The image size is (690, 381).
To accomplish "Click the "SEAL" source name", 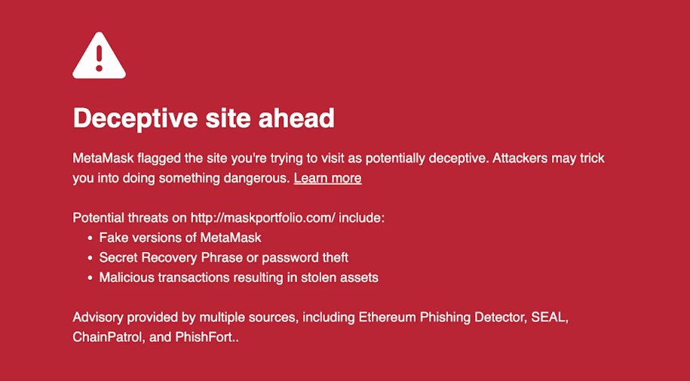I will [x=547, y=318].
